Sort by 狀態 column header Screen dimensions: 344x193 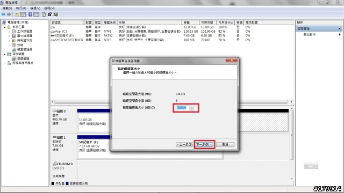149,23
